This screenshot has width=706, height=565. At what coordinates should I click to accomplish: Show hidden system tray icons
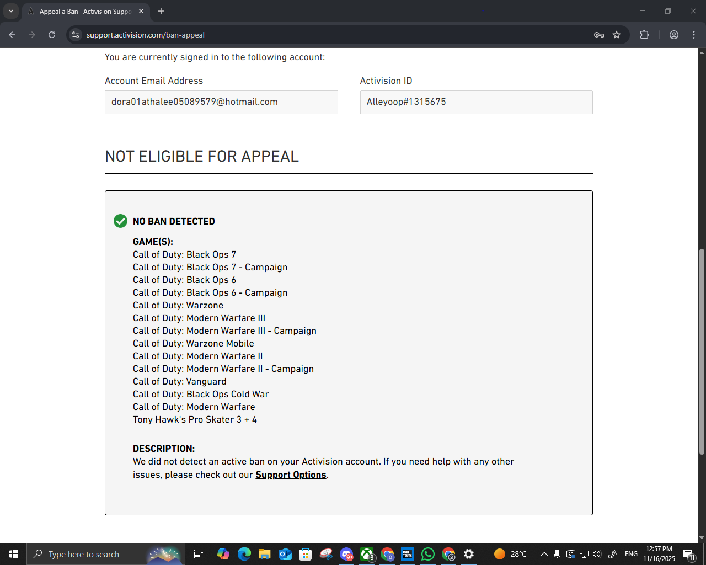point(544,554)
